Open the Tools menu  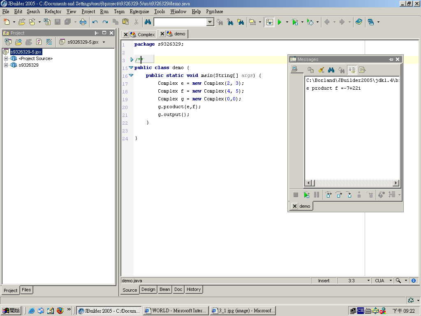coord(160,12)
